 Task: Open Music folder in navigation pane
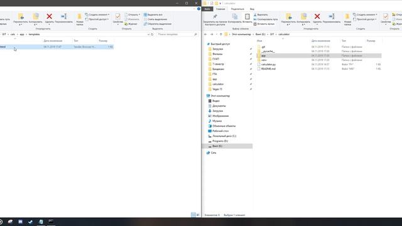[x=217, y=121]
